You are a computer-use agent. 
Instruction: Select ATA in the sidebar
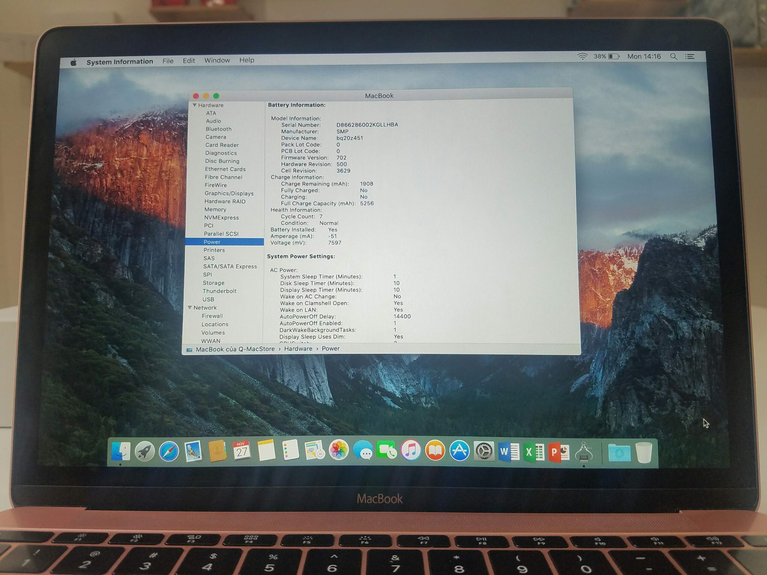211,113
